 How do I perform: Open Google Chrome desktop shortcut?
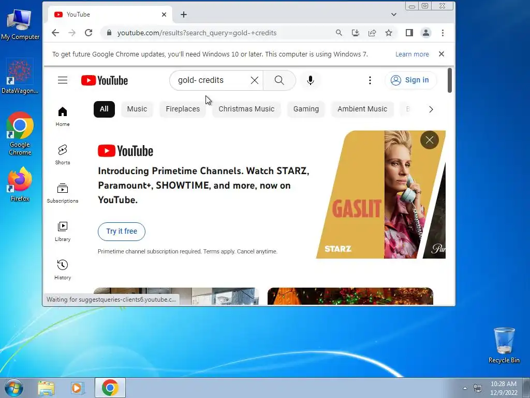tap(20, 134)
